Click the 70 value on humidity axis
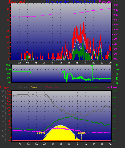This screenshot has height=148, width=125. (3, 106)
